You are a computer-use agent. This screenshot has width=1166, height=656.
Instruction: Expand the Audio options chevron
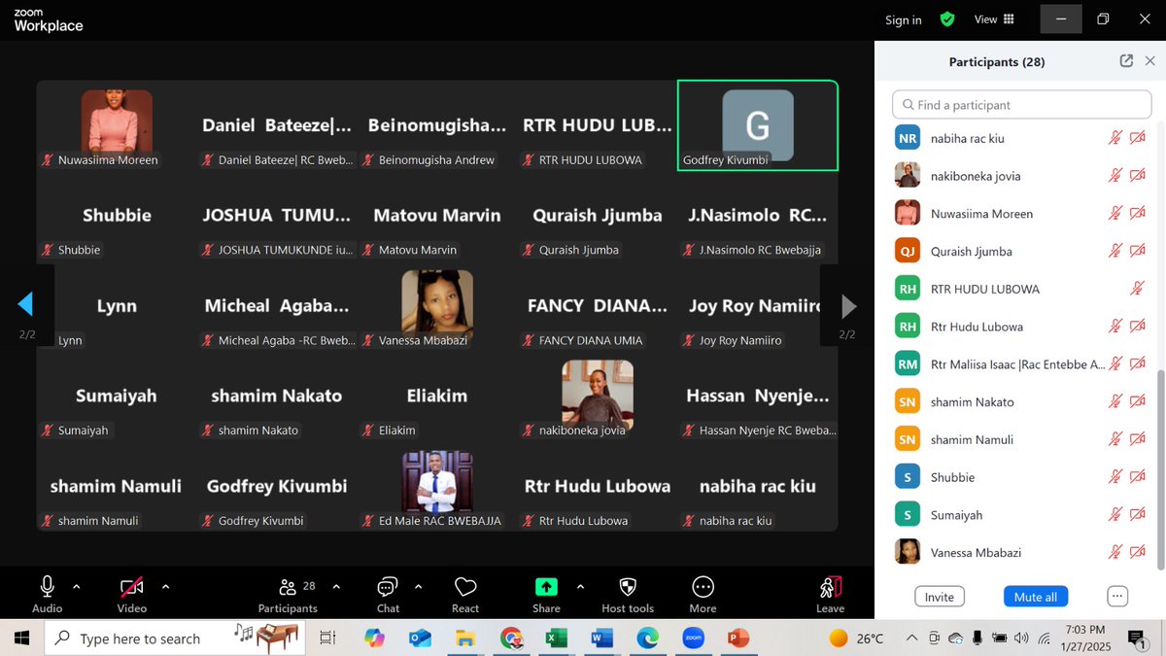click(77, 586)
